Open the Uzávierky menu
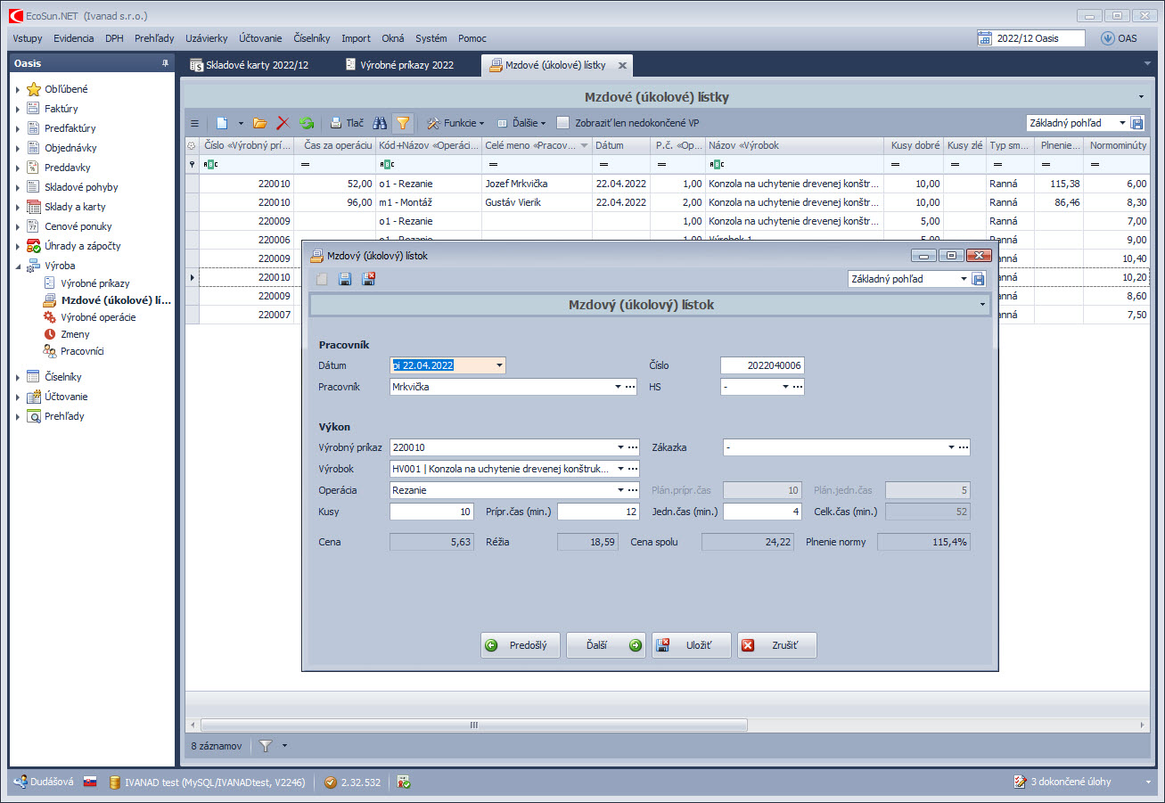Screen dimensions: 1165x803 [x=206, y=38]
